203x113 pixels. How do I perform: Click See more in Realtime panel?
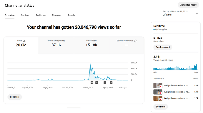pos(161,107)
